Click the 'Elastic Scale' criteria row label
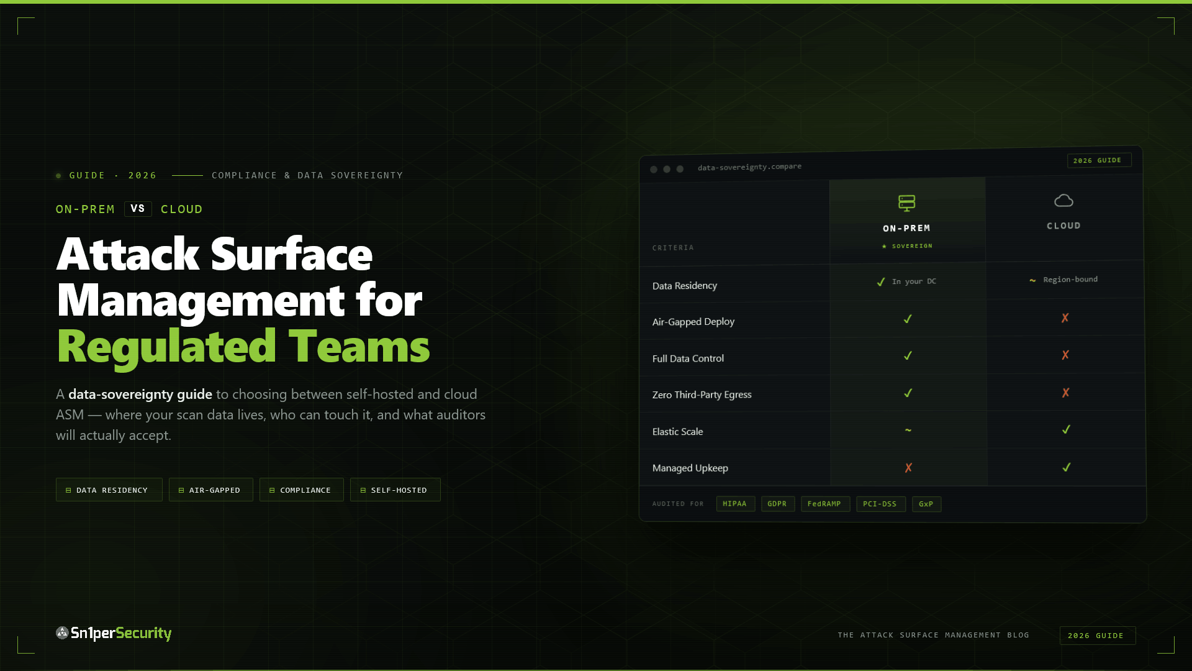This screenshot has width=1192, height=671. click(678, 432)
